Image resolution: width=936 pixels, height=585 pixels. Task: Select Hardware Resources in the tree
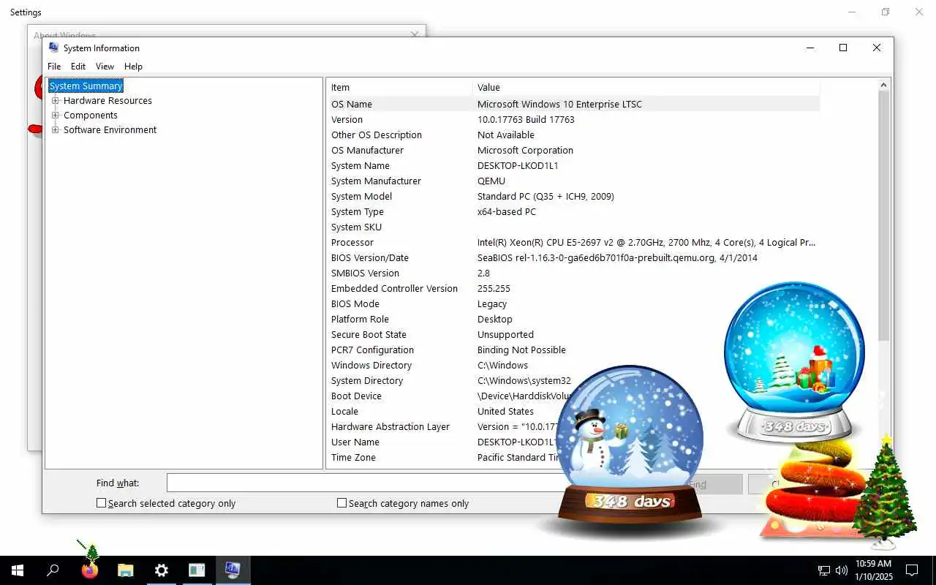(107, 101)
